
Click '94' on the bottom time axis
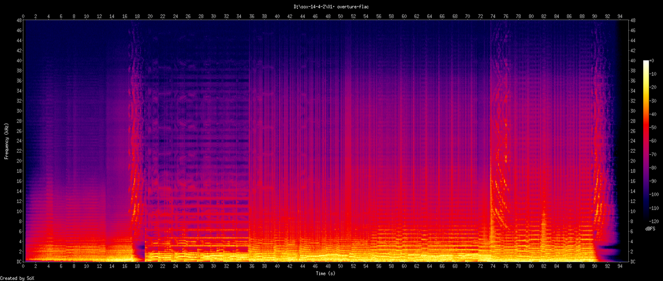(x=620, y=267)
